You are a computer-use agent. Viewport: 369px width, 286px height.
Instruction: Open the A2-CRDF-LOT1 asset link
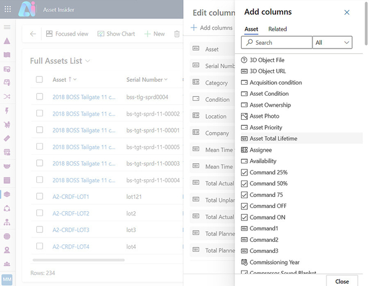[x=71, y=197]
